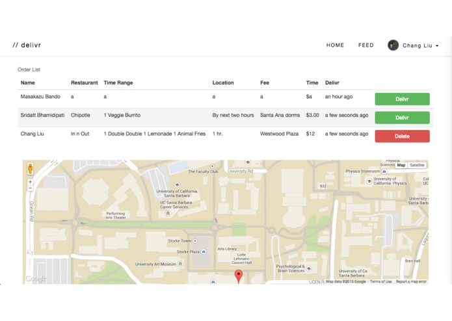Click the 1 Veggie Burrito order text
This screenshot has width=452, height=321.
tap(122, 115)
